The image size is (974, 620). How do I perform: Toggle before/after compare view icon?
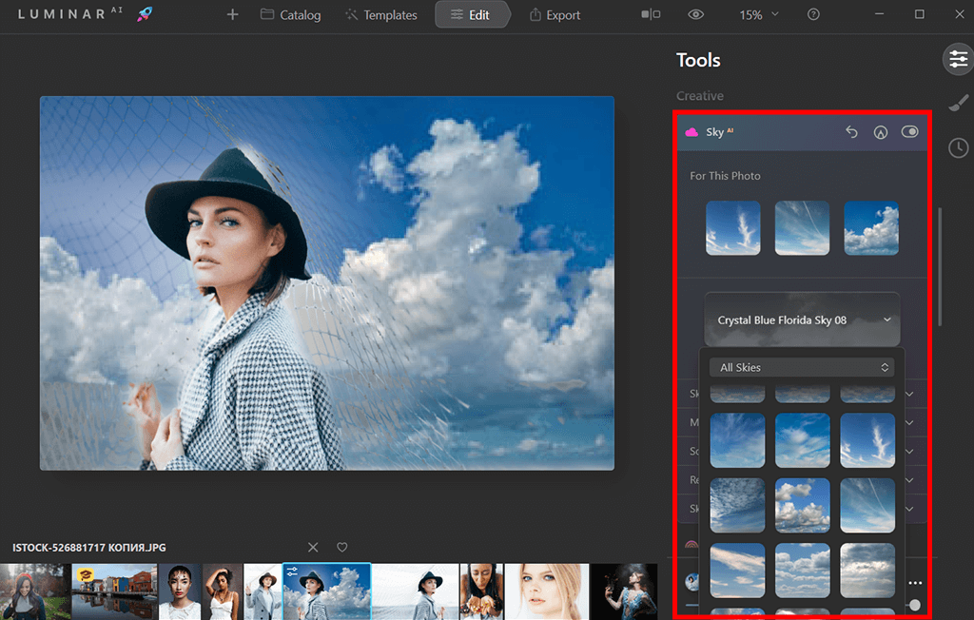click(651, 14)
